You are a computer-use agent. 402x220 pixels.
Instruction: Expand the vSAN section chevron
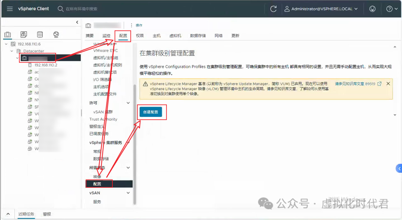128,193
